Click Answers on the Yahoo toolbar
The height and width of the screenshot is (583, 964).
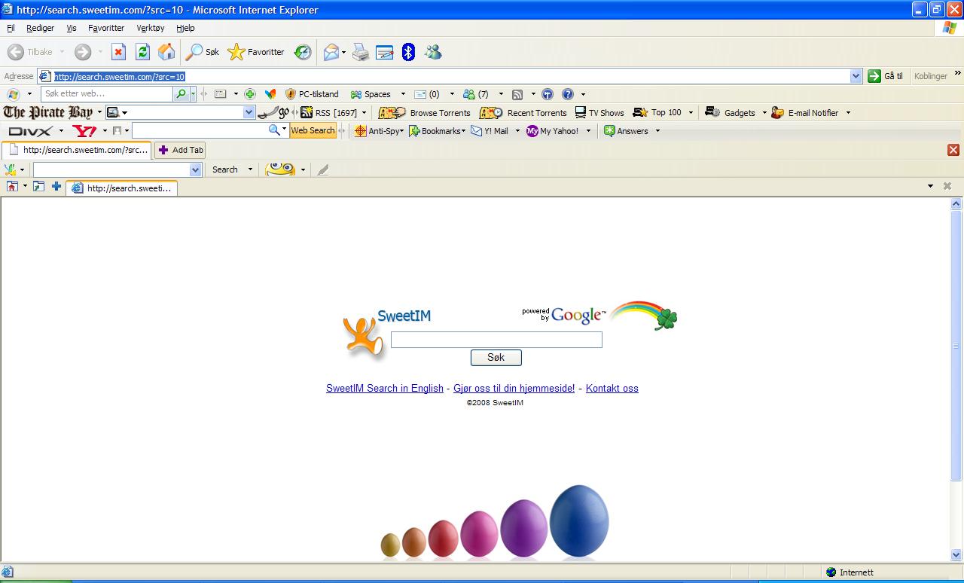tap(625, 131)
